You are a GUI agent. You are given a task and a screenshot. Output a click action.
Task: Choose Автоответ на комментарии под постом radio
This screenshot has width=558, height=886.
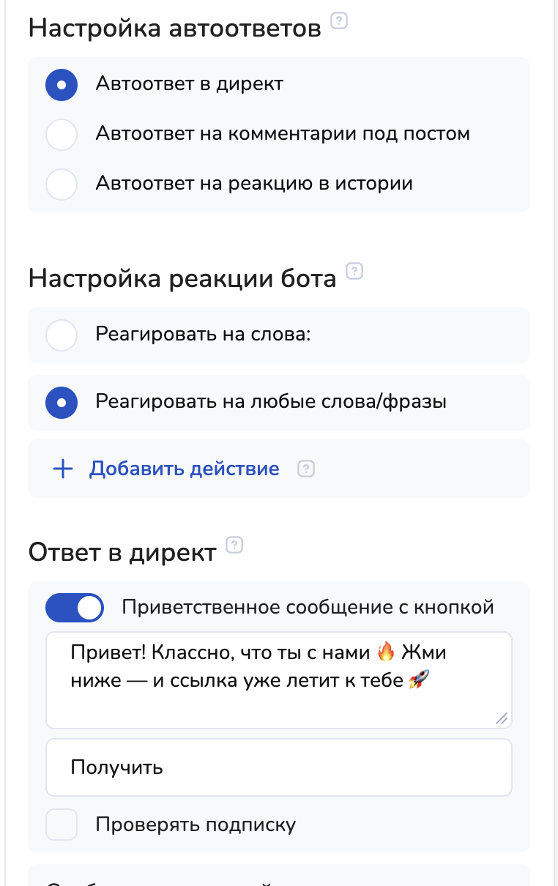pyautogui.click(x=62, y=135)
